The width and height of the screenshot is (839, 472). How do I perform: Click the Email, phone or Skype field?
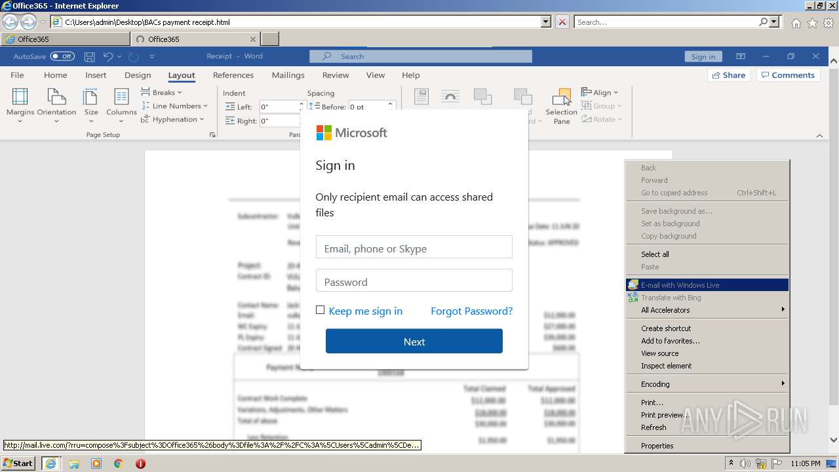pos(414,248)
